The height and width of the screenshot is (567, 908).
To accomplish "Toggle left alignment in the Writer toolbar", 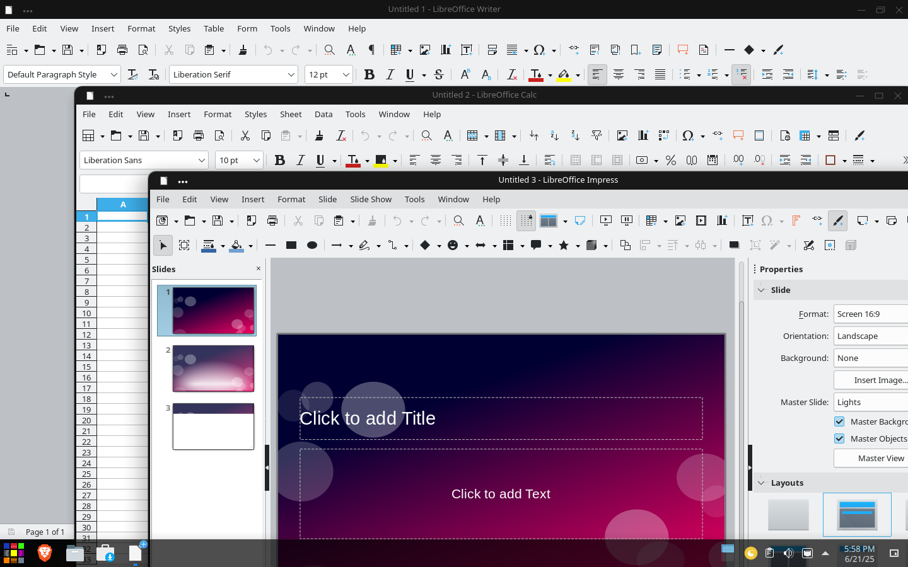I will tap(597, 74).
